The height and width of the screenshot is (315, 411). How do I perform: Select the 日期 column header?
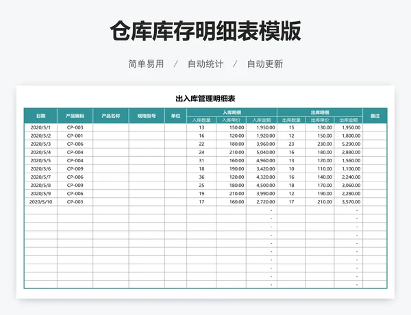[40, 116]
